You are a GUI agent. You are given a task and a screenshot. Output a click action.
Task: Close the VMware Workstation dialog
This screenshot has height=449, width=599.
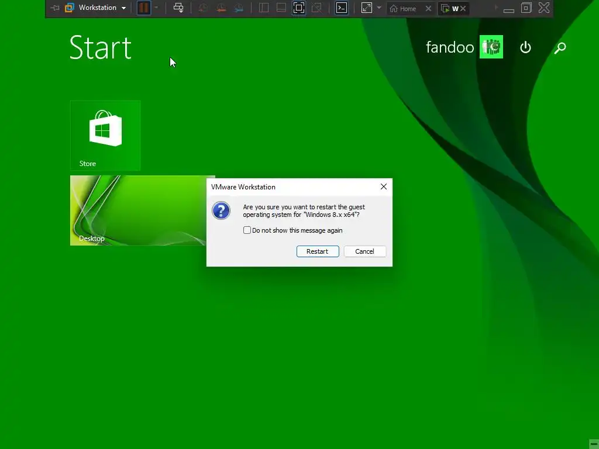point(384,186)
